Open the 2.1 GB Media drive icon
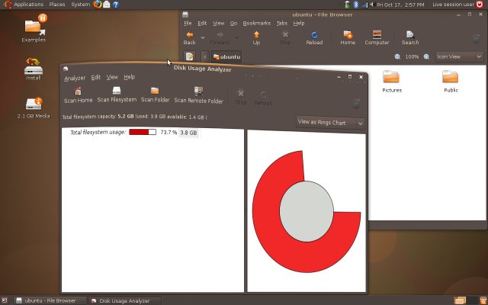Viewport: 488px width, 305px height. pyautogui.click(x=34, y=108)
